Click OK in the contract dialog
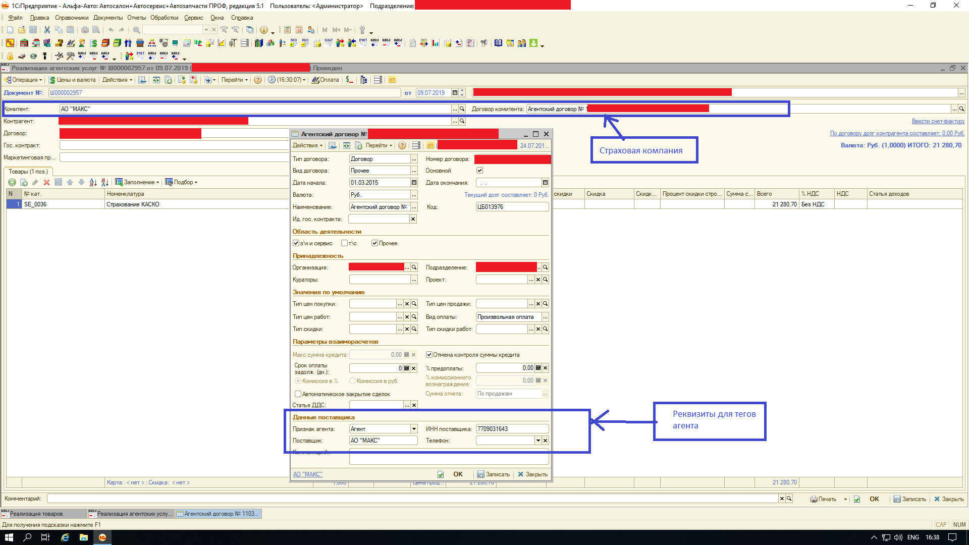Screen dimensions: 969x545 point(458,474)
